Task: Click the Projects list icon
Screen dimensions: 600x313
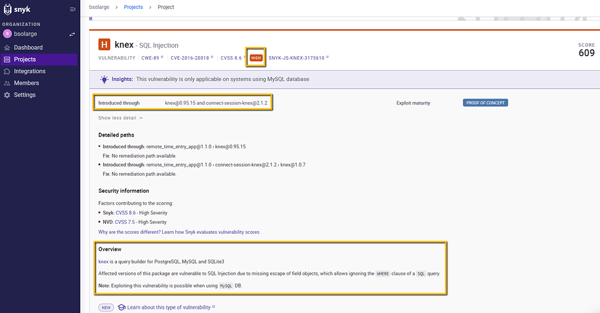Action: pos(7,59)
